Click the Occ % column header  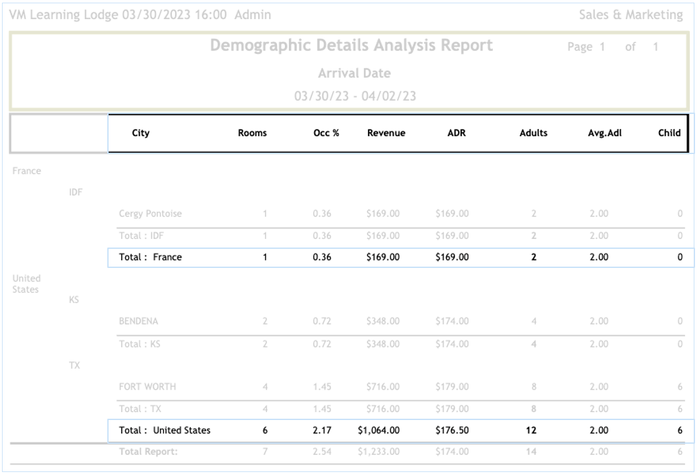pos(320,133)
